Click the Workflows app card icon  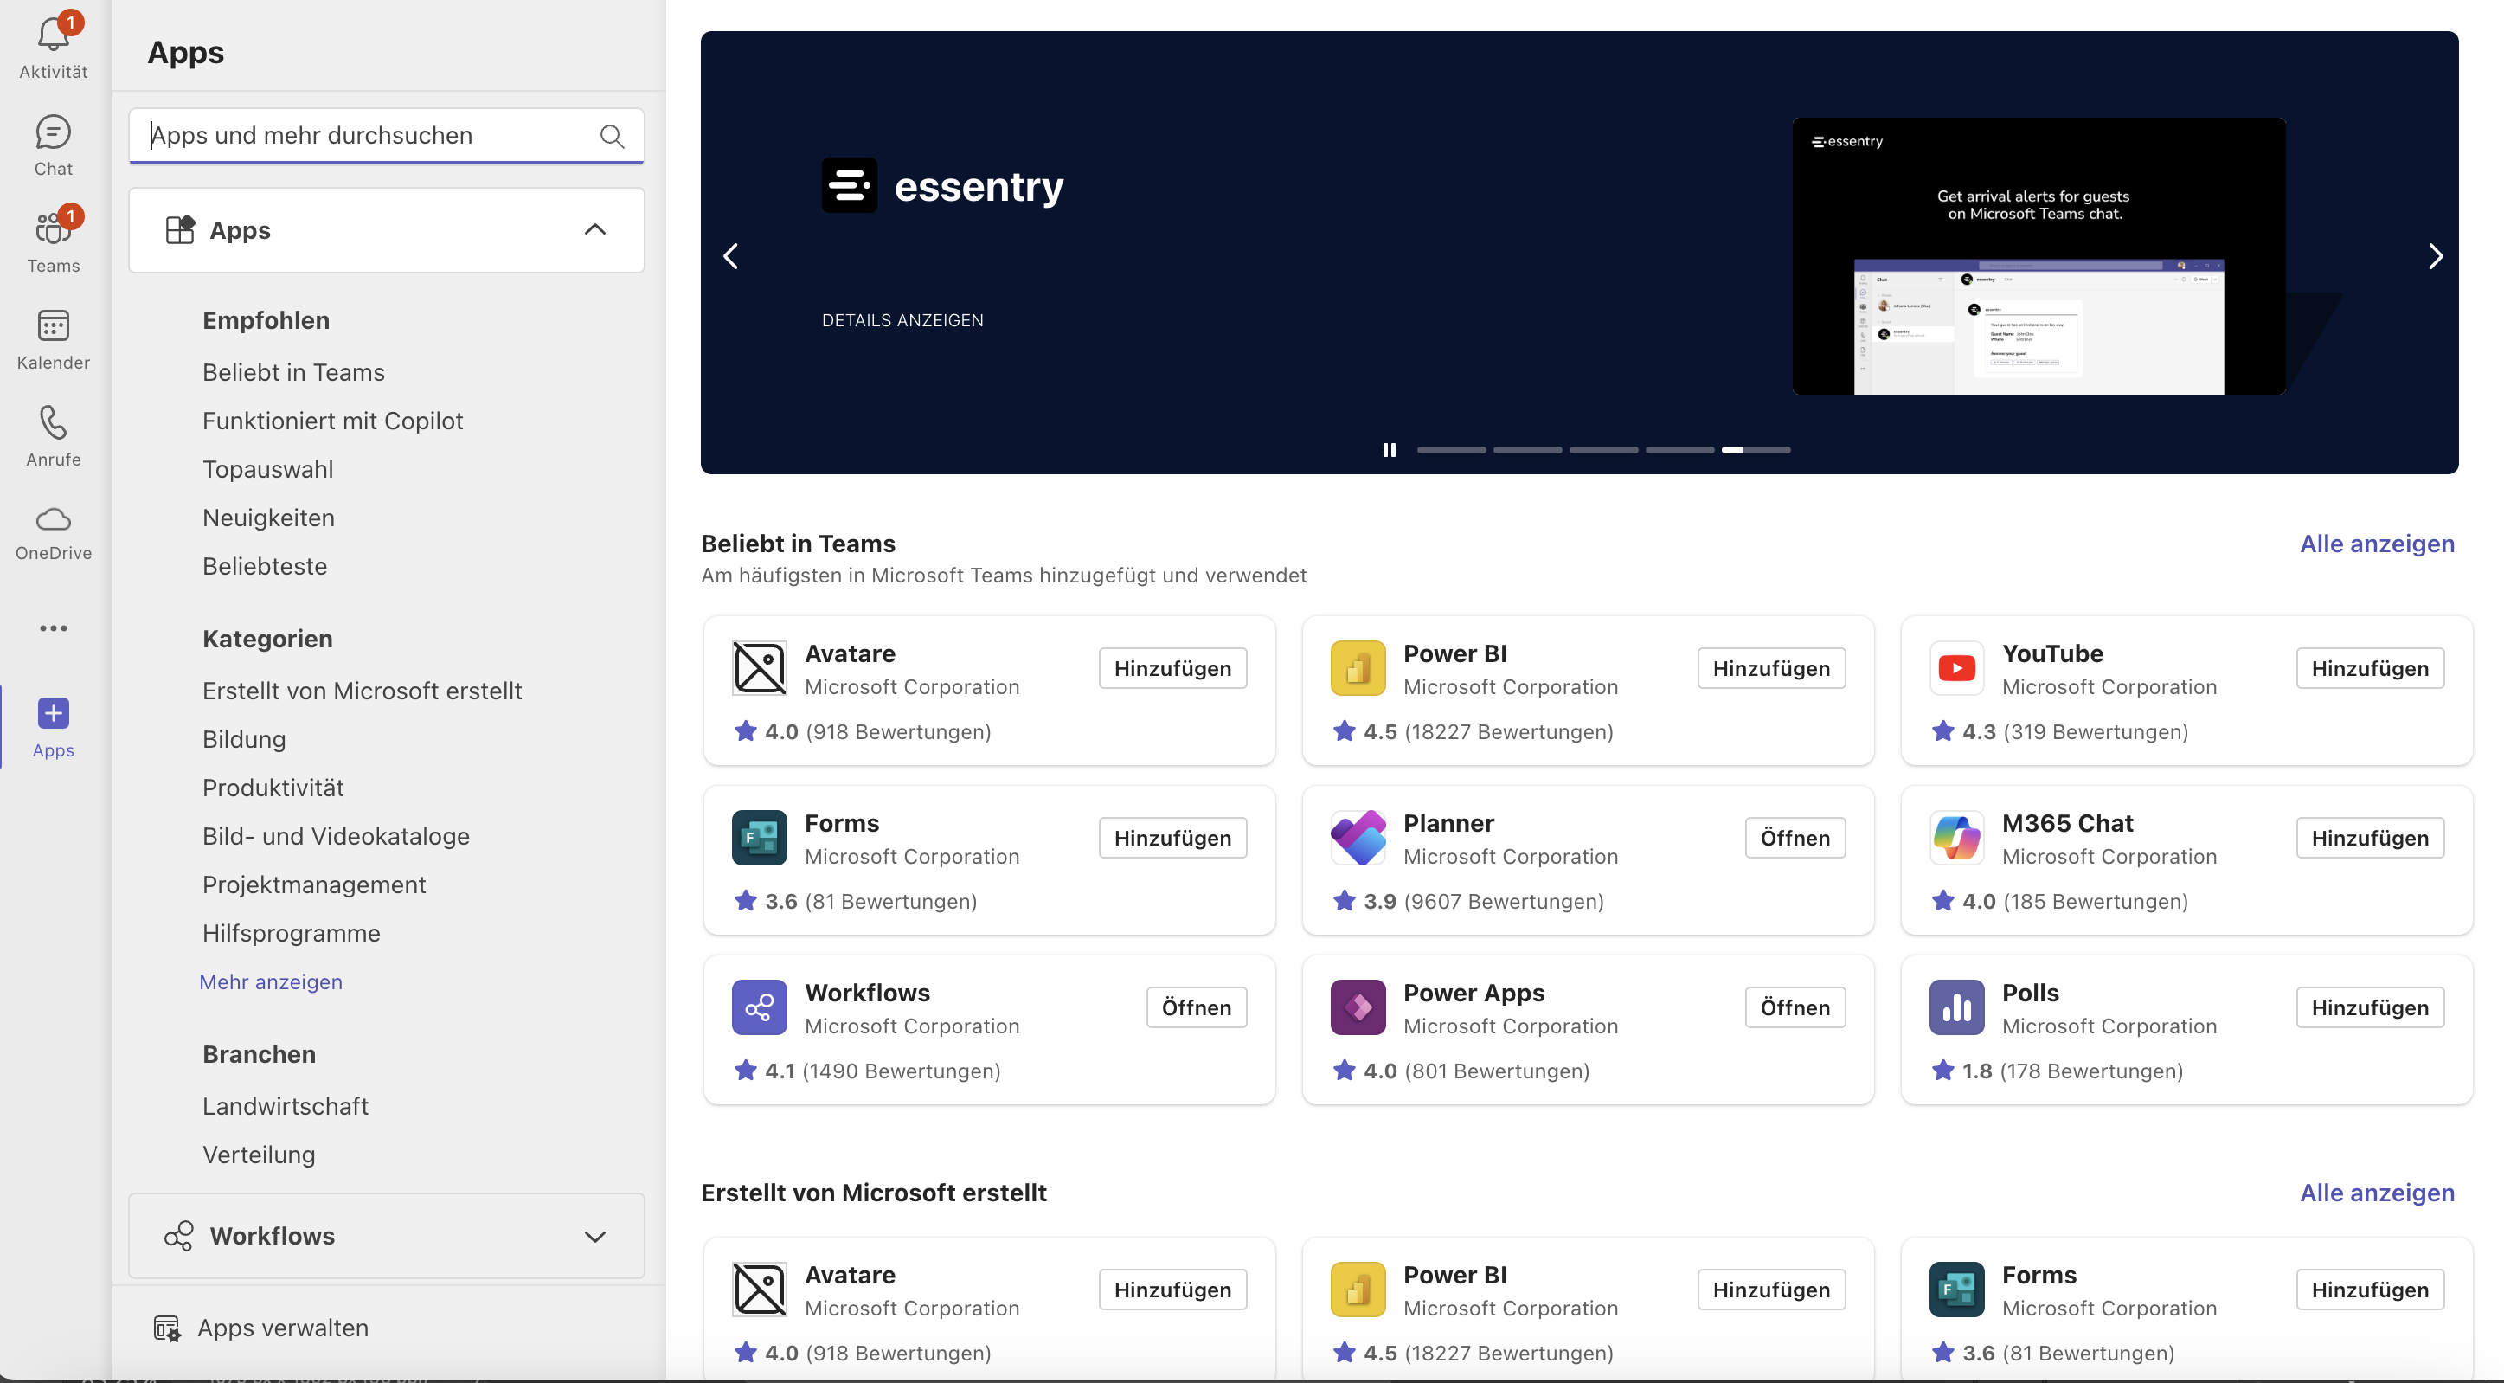pyautogui.click(x=759, y=1007)
